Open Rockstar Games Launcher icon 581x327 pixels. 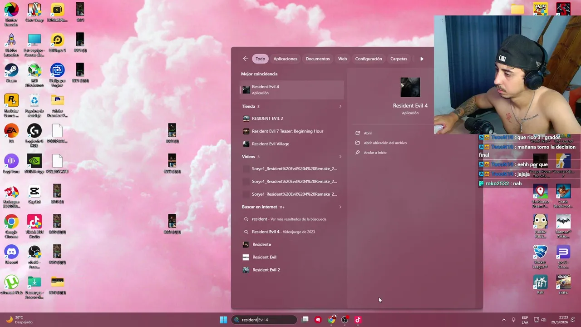tap(11, 105)
